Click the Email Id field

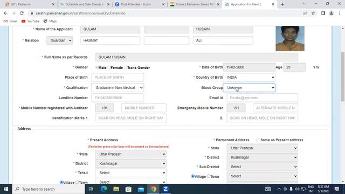263,98
